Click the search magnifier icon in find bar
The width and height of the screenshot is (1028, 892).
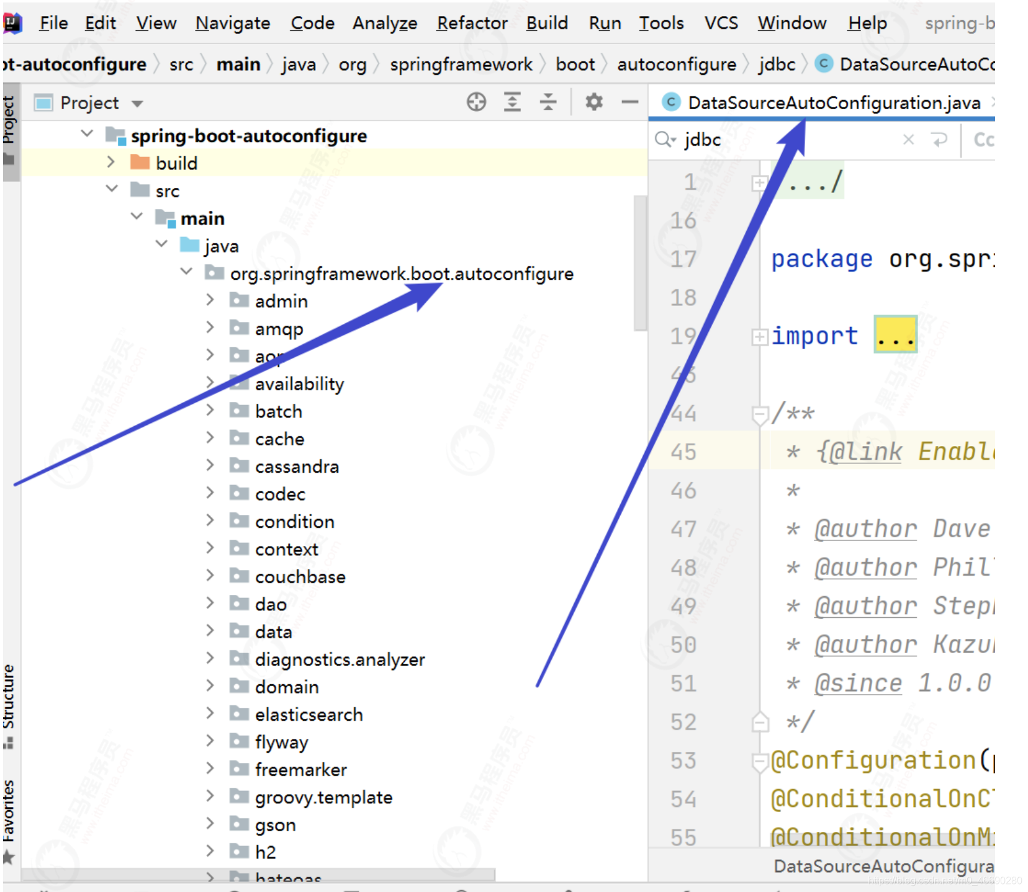pyautogui.click(x=665, y=140)
